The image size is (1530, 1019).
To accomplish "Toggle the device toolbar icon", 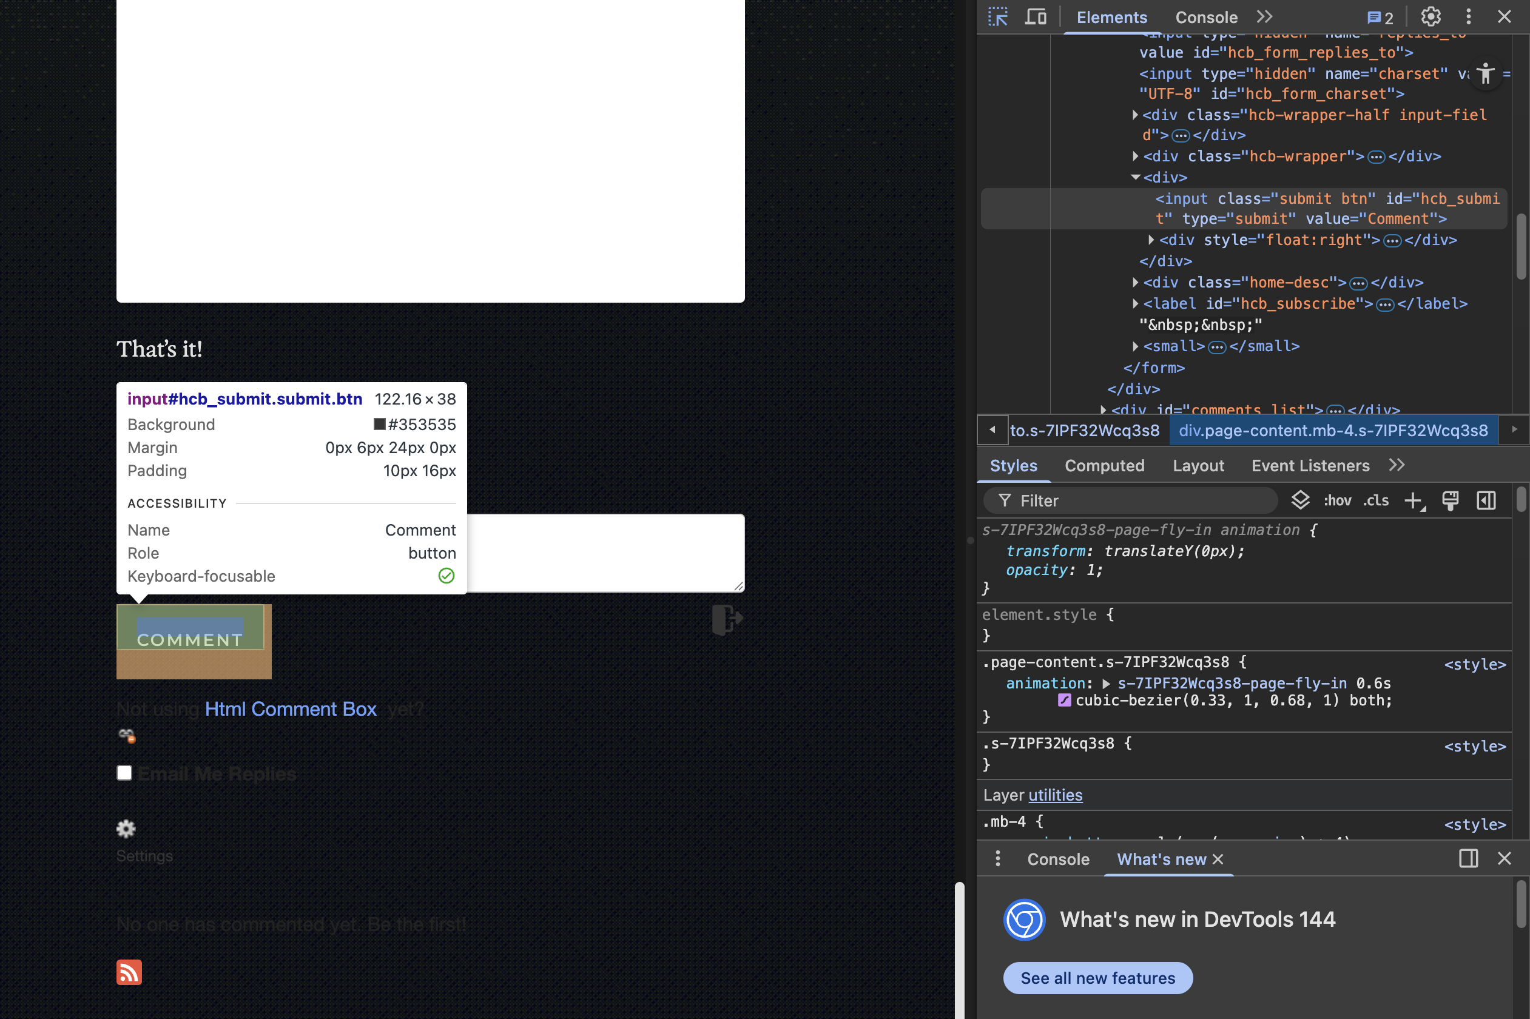I will click(x=1036, y=17).
